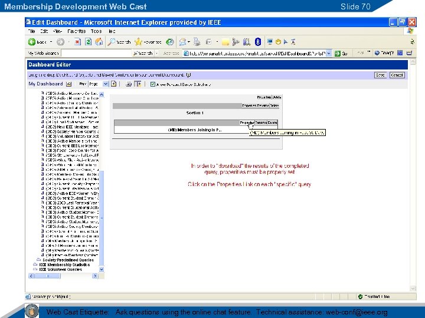Image resolution: width=425 pixels, height=318 pixels.
Task: Select the Current IEEE Life Member query row
Action: coord(72,146)
